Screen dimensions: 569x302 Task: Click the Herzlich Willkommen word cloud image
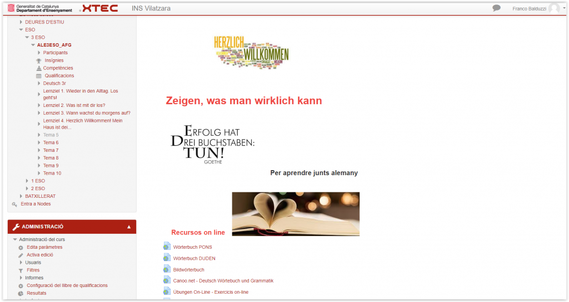[251, 52]
